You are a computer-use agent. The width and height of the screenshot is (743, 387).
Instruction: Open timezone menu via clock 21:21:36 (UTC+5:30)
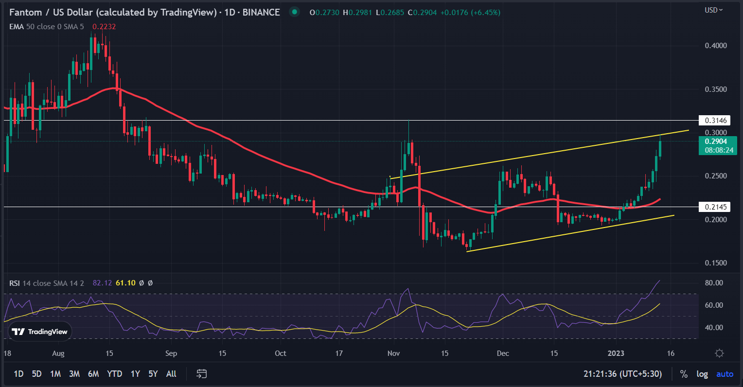click(623, 374)
